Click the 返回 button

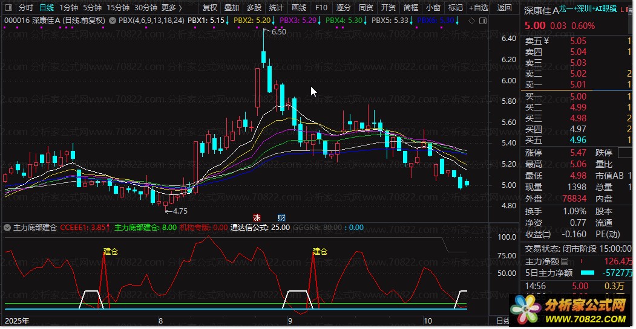[x=504, y=8]
